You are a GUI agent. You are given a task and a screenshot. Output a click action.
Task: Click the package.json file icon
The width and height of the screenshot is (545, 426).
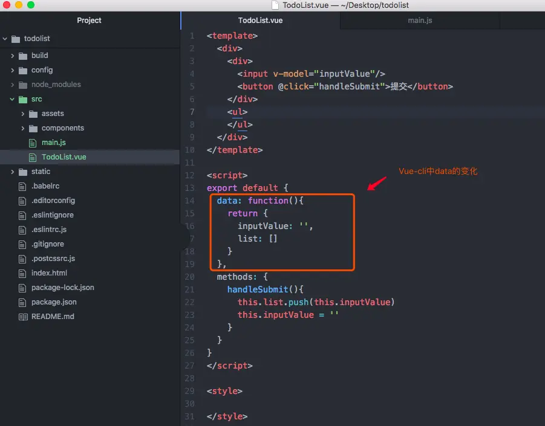22,302
